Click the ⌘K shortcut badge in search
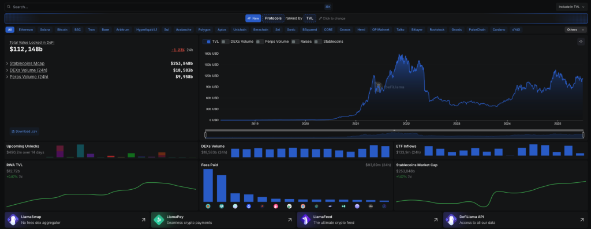Image resolution: width=591 pixels, height=229 pixels. click(328, 7)
